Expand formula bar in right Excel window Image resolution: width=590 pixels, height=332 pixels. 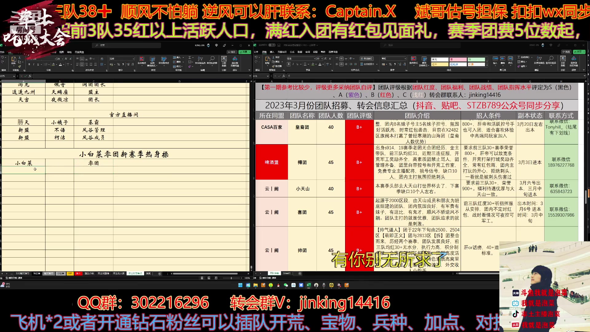pyautogui.click(x=584, y=76)
